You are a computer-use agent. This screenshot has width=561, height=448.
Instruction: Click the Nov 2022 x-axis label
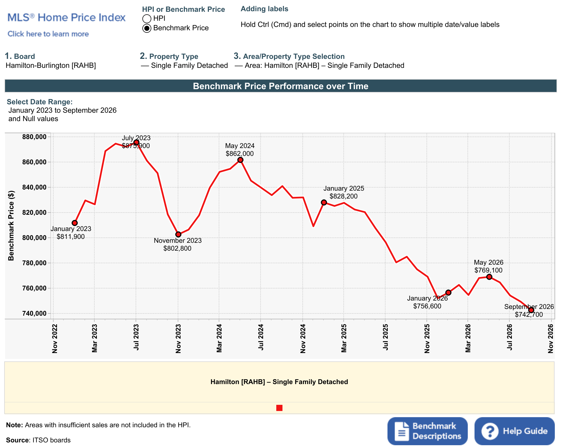[x=55, y=338]
